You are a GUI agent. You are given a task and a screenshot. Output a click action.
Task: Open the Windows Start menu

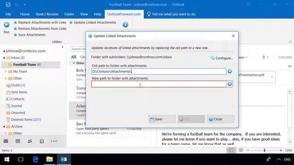(x=7, y=159)
